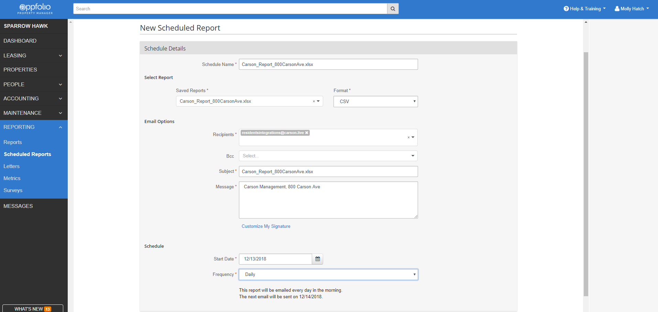Open the Frequency Daily dropdown
The height and width of the screenshot is (312, 658).
[x=328, y=275]
